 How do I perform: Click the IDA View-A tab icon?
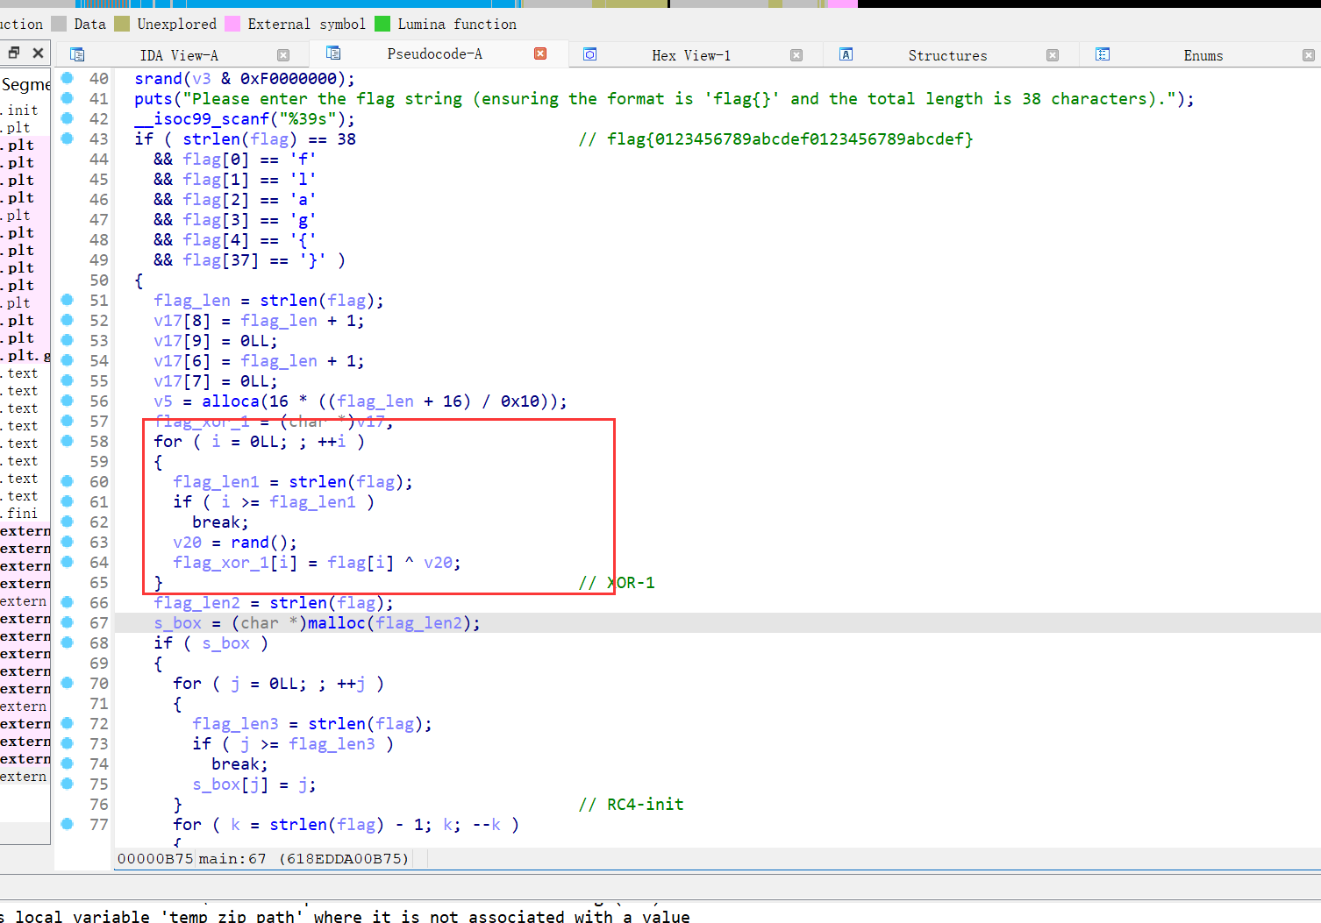pyautogui.click(x=77, y=55)
